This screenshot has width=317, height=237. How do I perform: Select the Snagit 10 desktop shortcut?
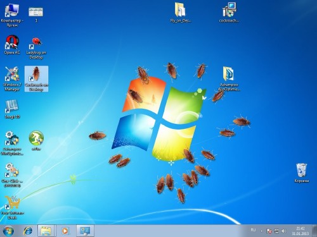[x=12, y=109]
